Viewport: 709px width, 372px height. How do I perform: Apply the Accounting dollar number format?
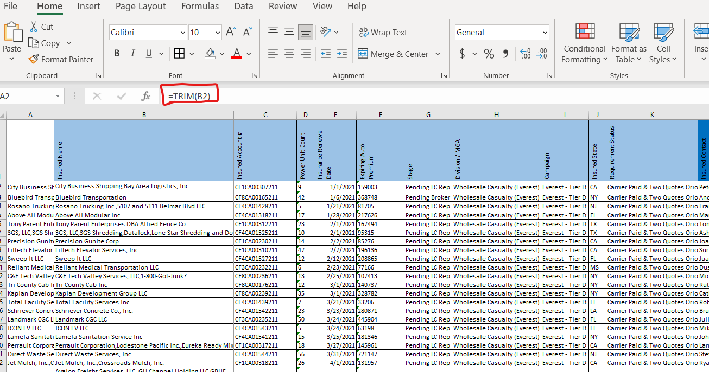[462, 54]
